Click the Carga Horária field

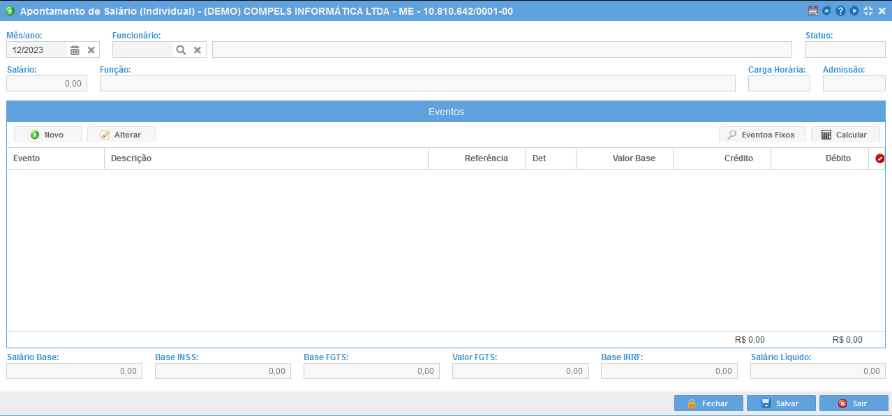click(x=779, y=84)
